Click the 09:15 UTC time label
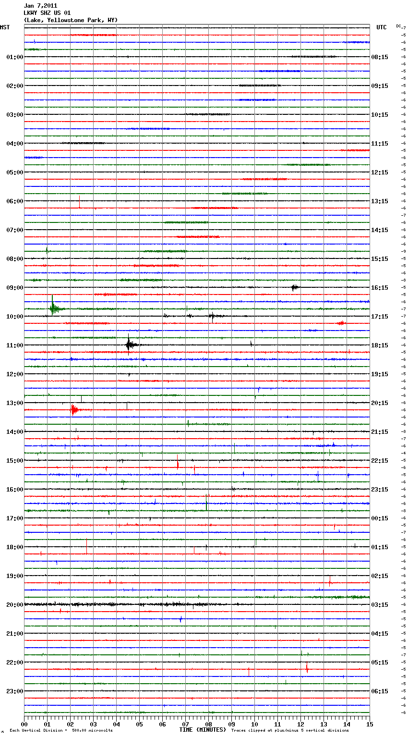This screenshot has width=408, height=737. coord(380,86)
